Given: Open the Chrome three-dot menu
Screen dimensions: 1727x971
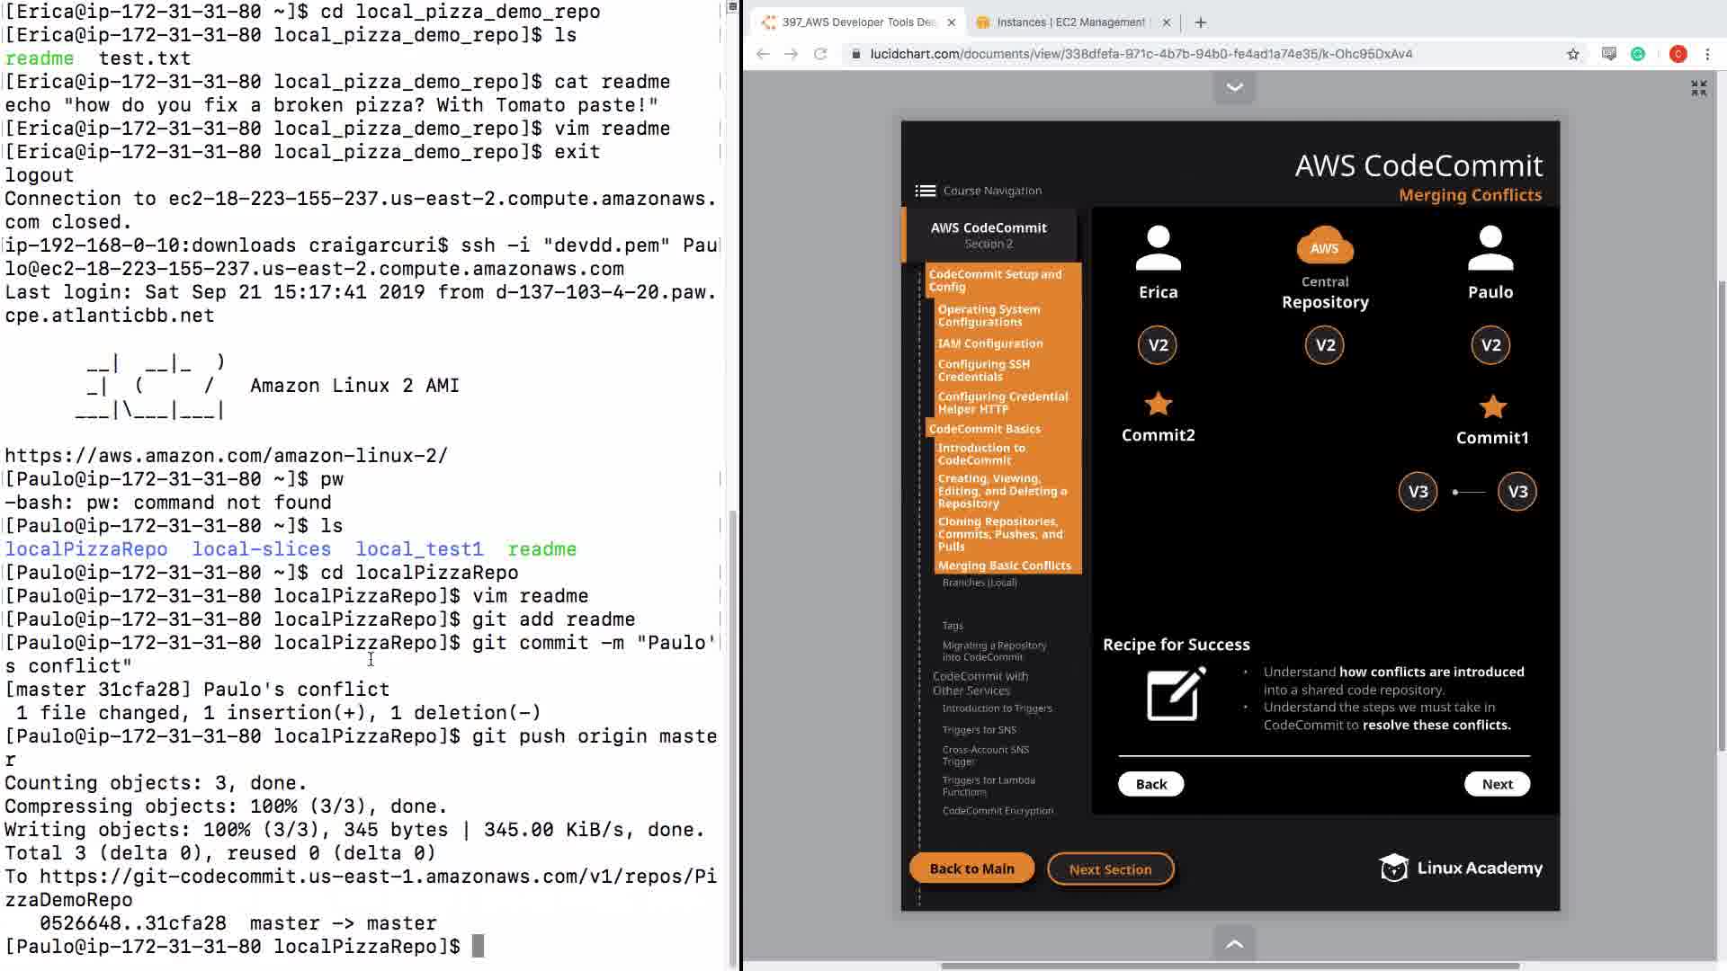Looking at the screenshot, I should [1707, 54].
